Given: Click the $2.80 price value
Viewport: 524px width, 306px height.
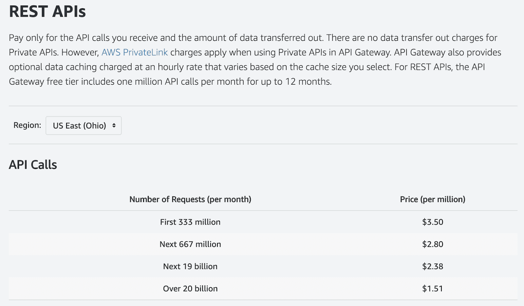Looking at the screenshot, I should click(433, 244).
